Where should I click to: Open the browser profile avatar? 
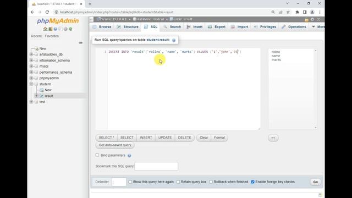[312, 12]
